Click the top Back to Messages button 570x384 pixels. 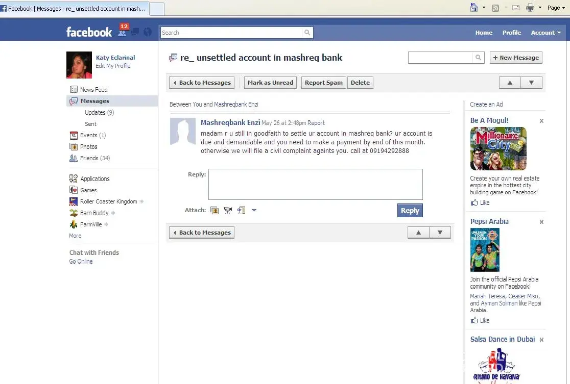pos(202,83)
